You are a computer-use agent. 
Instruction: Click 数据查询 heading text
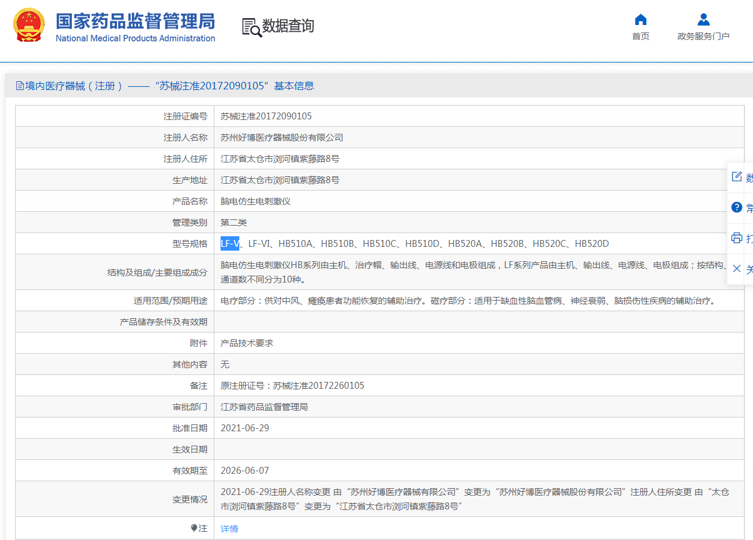pyautogui.click(x=288, y=26)
